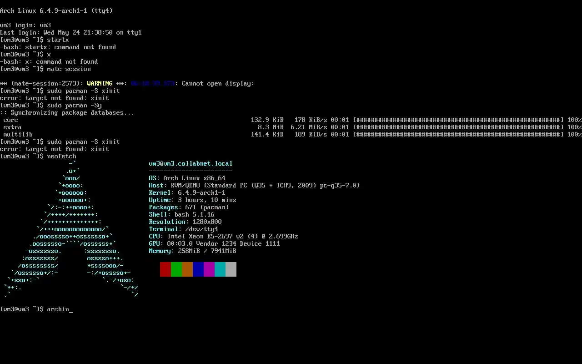
Task: Click 'Synchronizing package databases...' line
Action: 67,112
